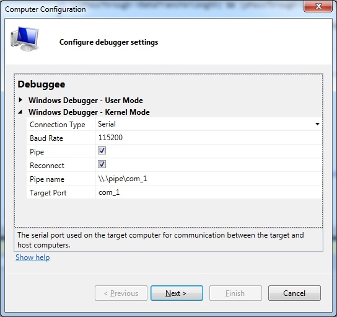Click the Target Port label
The height and width of the screenshot is (317, 337).
(x=48, y=193)
